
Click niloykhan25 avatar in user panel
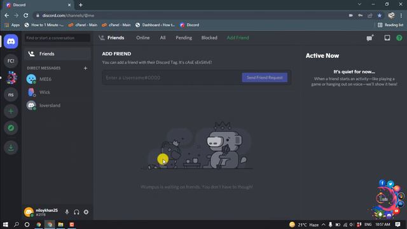29,212
